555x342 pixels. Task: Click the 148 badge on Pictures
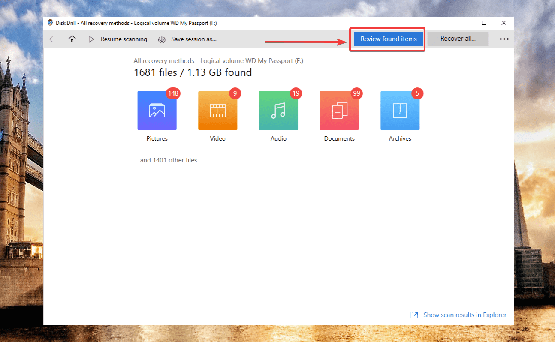tap(174, 93)
